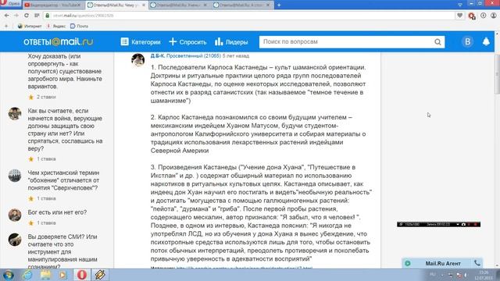Click the system tray language indicator

[433, 274]
